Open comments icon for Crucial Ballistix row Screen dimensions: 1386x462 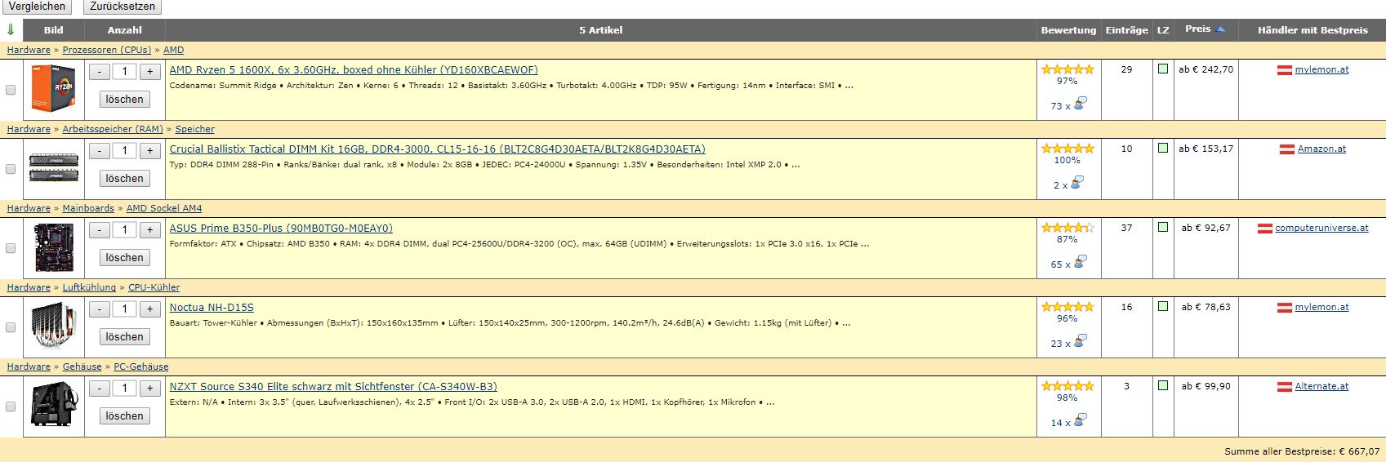[1077, 183]
